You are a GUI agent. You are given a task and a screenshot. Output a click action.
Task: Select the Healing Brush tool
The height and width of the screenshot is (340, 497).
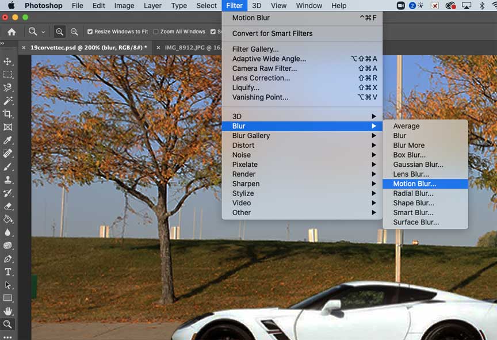7,154
